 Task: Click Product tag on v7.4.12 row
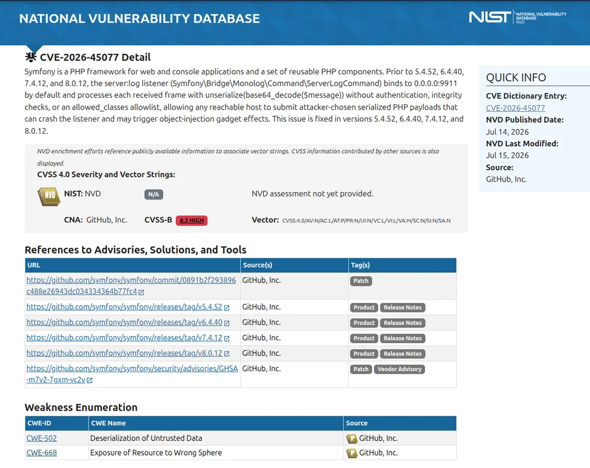pyautogui.click(x=364, y=339)
